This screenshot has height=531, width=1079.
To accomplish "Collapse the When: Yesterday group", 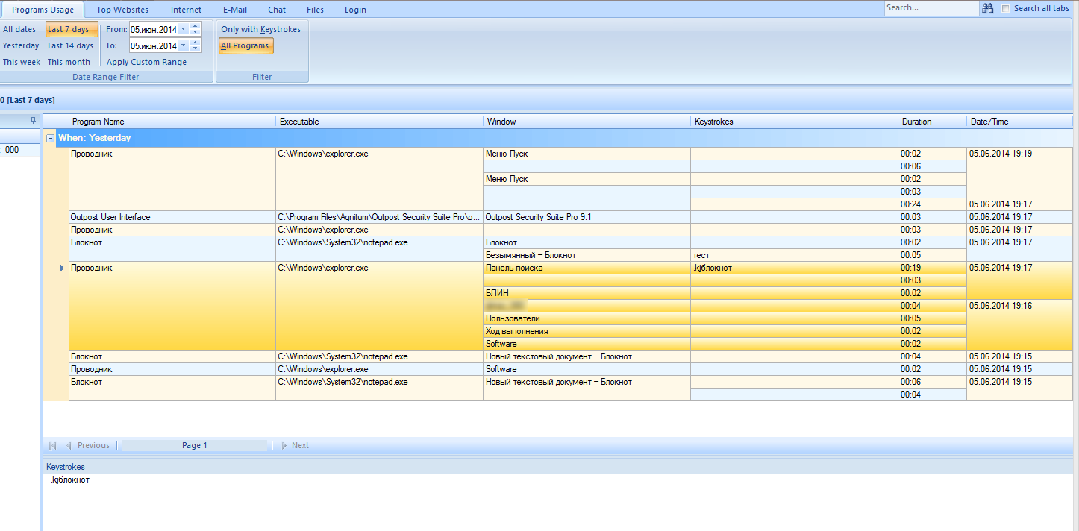I will (50, 138).
